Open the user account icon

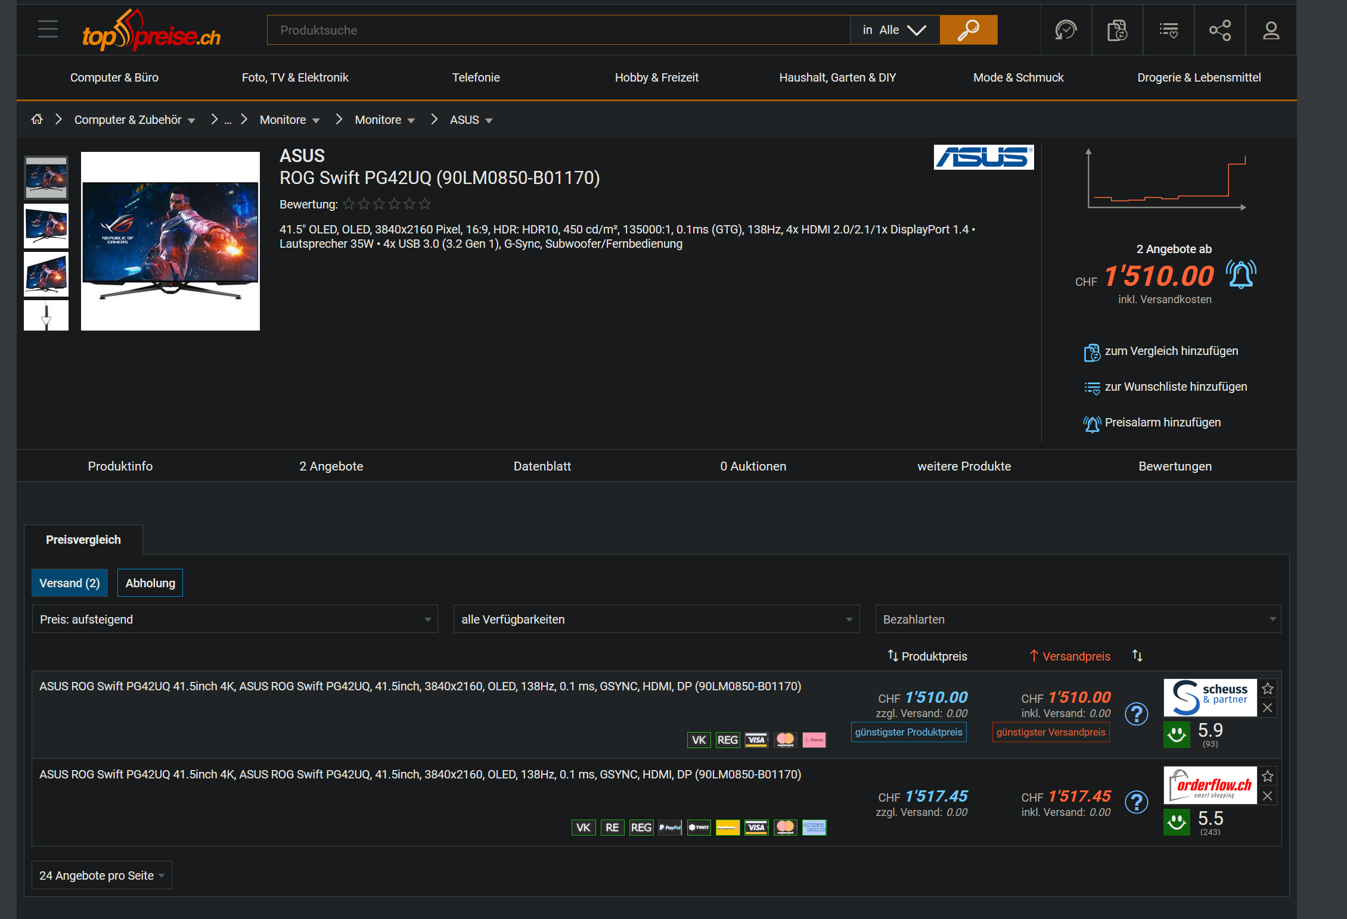(x=1271, y=30)
